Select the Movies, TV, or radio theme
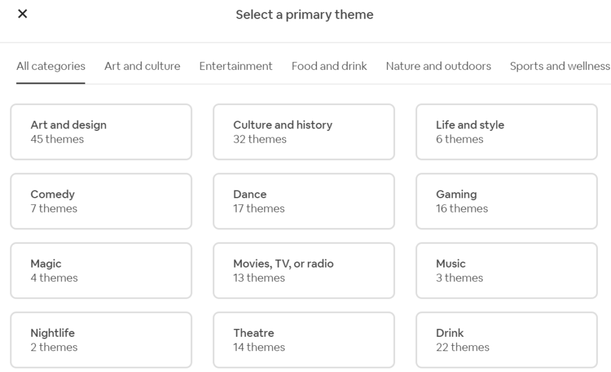611x372 pixels. point(304,270)
